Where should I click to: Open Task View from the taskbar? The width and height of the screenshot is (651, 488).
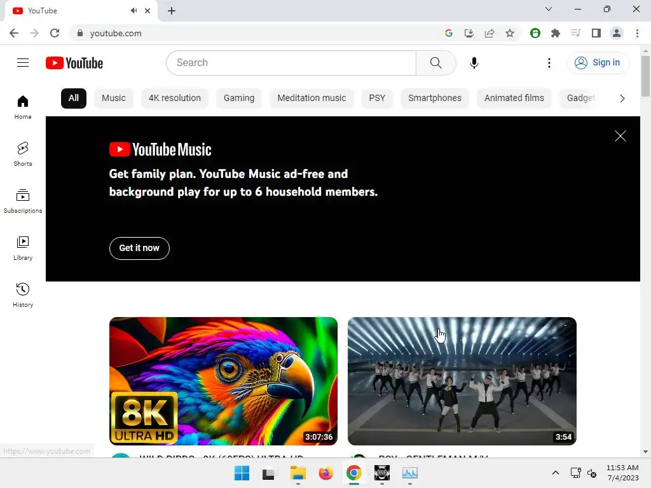269,473
